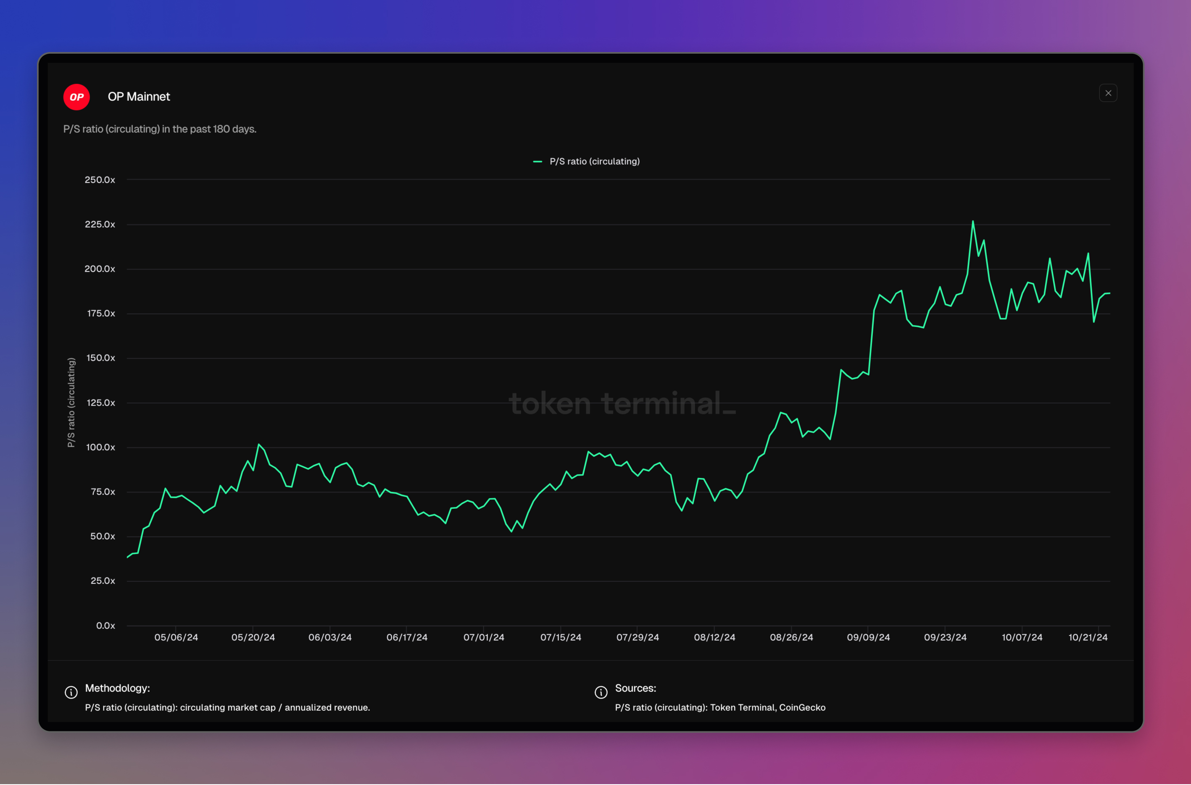The image size is (1191, 785).
Task: Click the 07/29/24 date label
Action: point(638,637)
